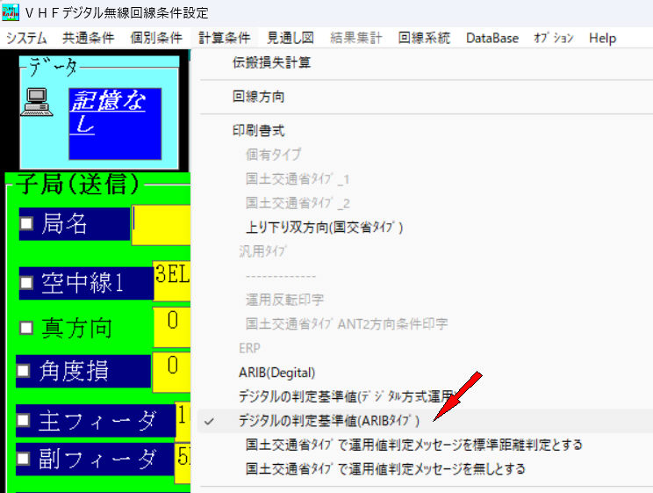Toggle the 副フィーダ checkbox

pyautogui.click(x=26, y=458)
